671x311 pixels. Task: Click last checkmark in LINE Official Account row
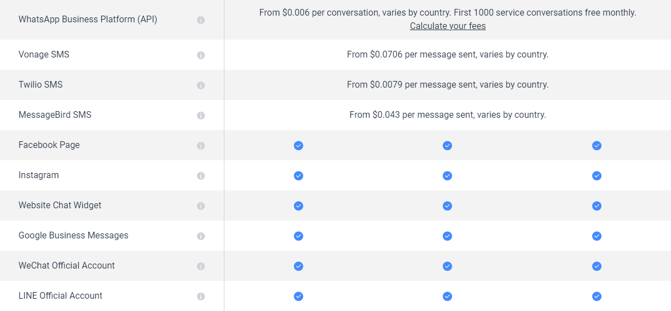pos(597,296)
